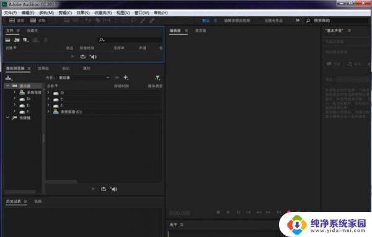Select the Spot Healing Brush tool
The image size is (372, 237).
tap(152, 20)
